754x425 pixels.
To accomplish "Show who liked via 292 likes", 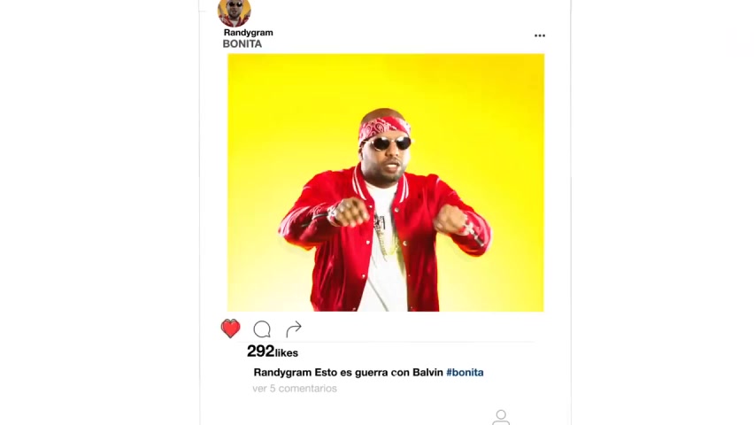I will pyautogui.click(x=273, y=352).
